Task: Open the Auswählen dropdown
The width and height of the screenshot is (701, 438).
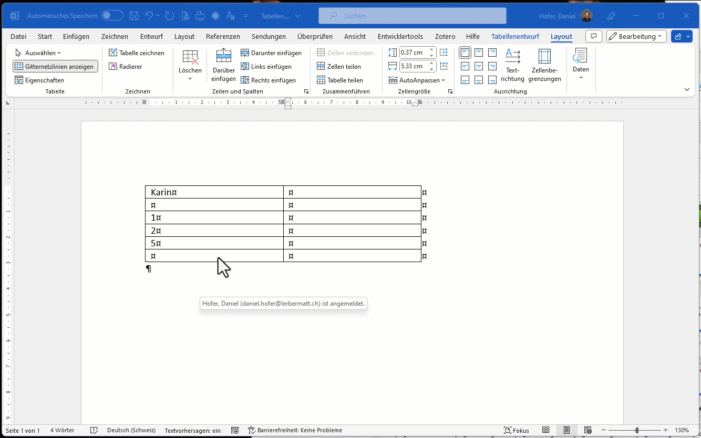Action: (38, 53)
